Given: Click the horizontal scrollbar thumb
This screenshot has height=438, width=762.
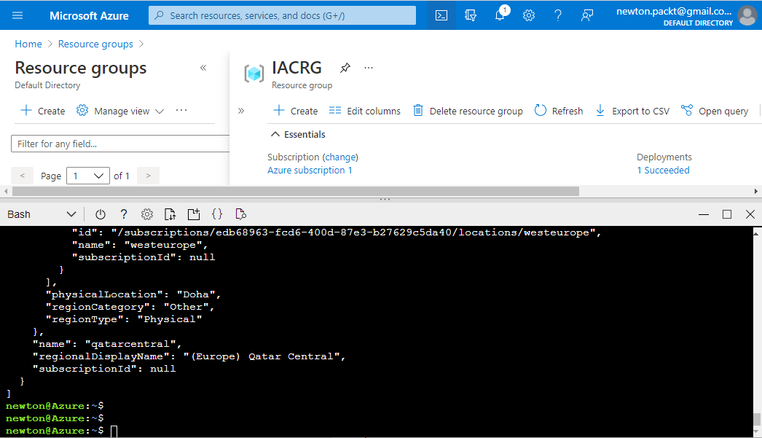Looking at the screenshot, I should pos(296,192).
